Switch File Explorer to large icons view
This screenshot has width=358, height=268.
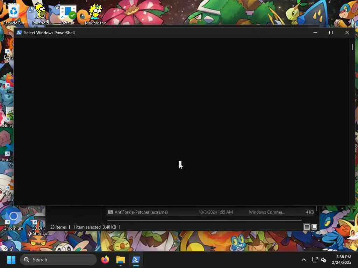click(x=314, y=227)
